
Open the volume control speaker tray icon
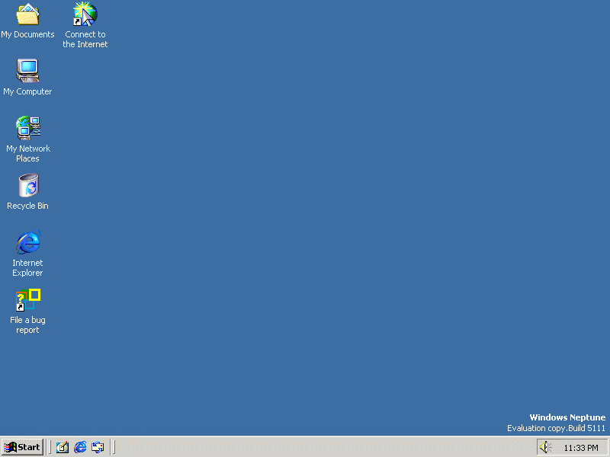(x=545, y=447)
